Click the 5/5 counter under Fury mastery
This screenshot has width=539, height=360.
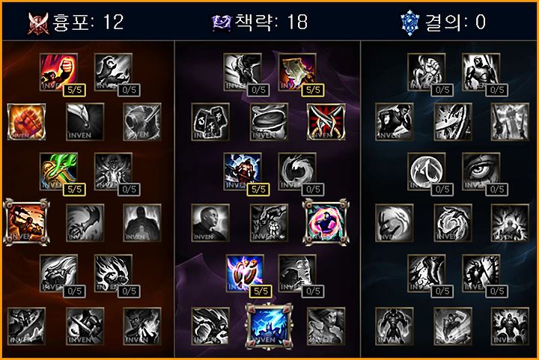click(x=75, y=91)
